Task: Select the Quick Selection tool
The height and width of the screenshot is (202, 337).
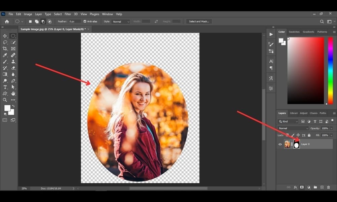Action: click(13, 42)
